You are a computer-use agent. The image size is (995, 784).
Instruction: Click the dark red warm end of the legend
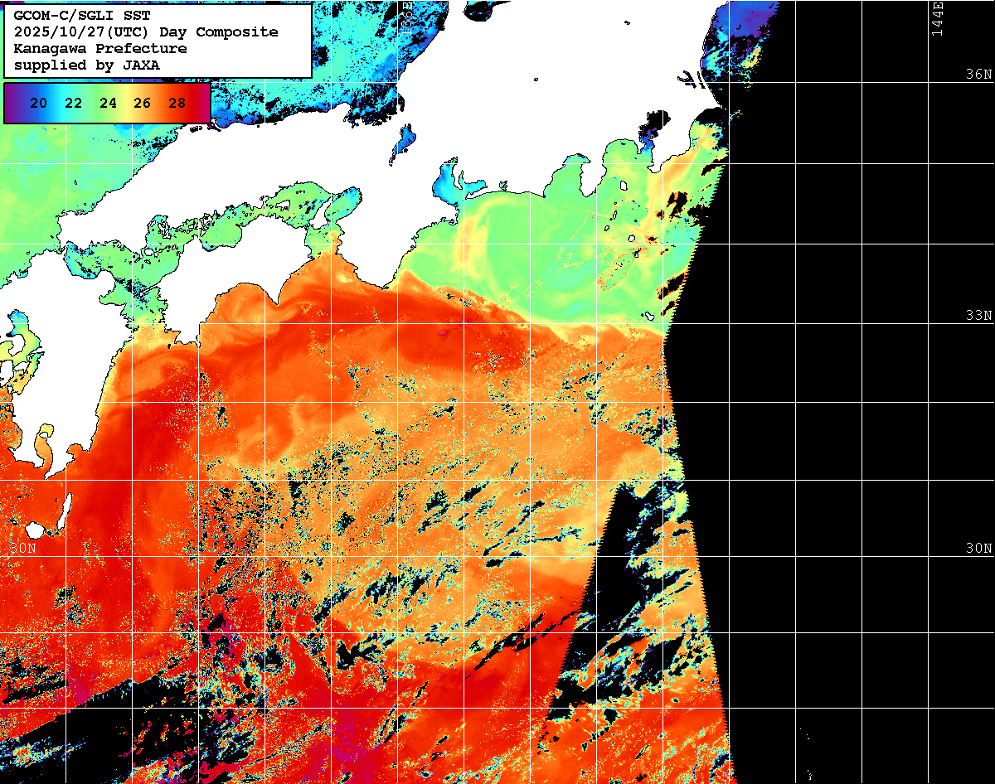(x=201, y=103)
